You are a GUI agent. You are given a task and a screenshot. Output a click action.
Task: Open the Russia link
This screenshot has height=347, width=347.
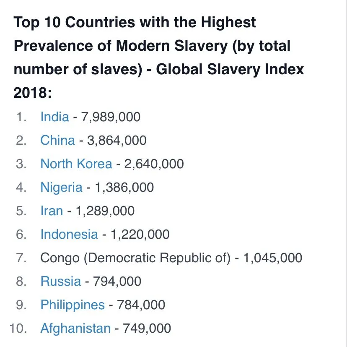click(60, 281)
